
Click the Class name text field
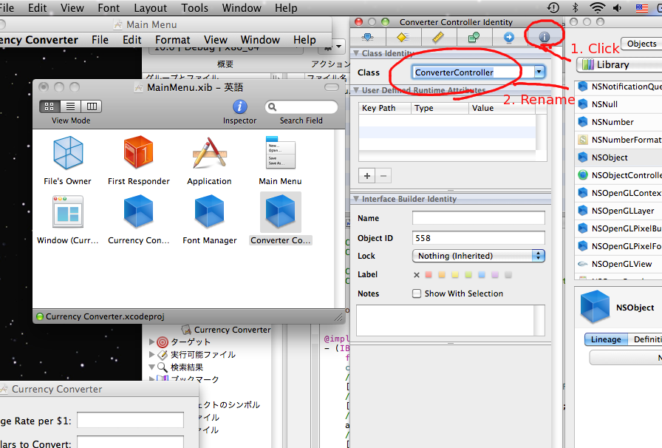[473, 72]
